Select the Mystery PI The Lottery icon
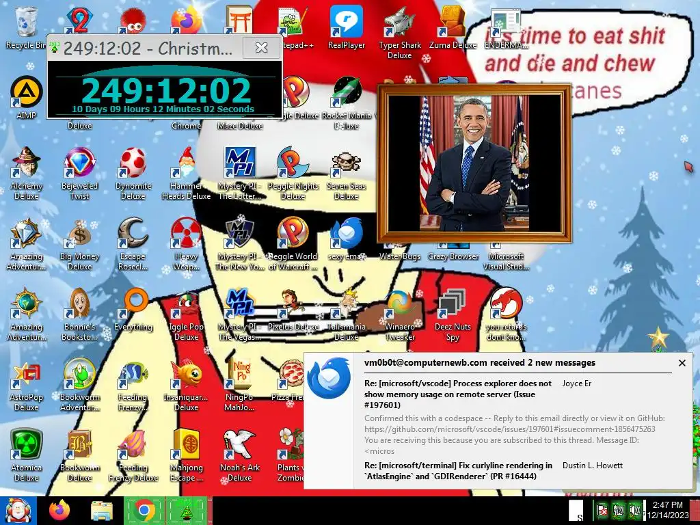The image size is (700, 525). [240, 173]
